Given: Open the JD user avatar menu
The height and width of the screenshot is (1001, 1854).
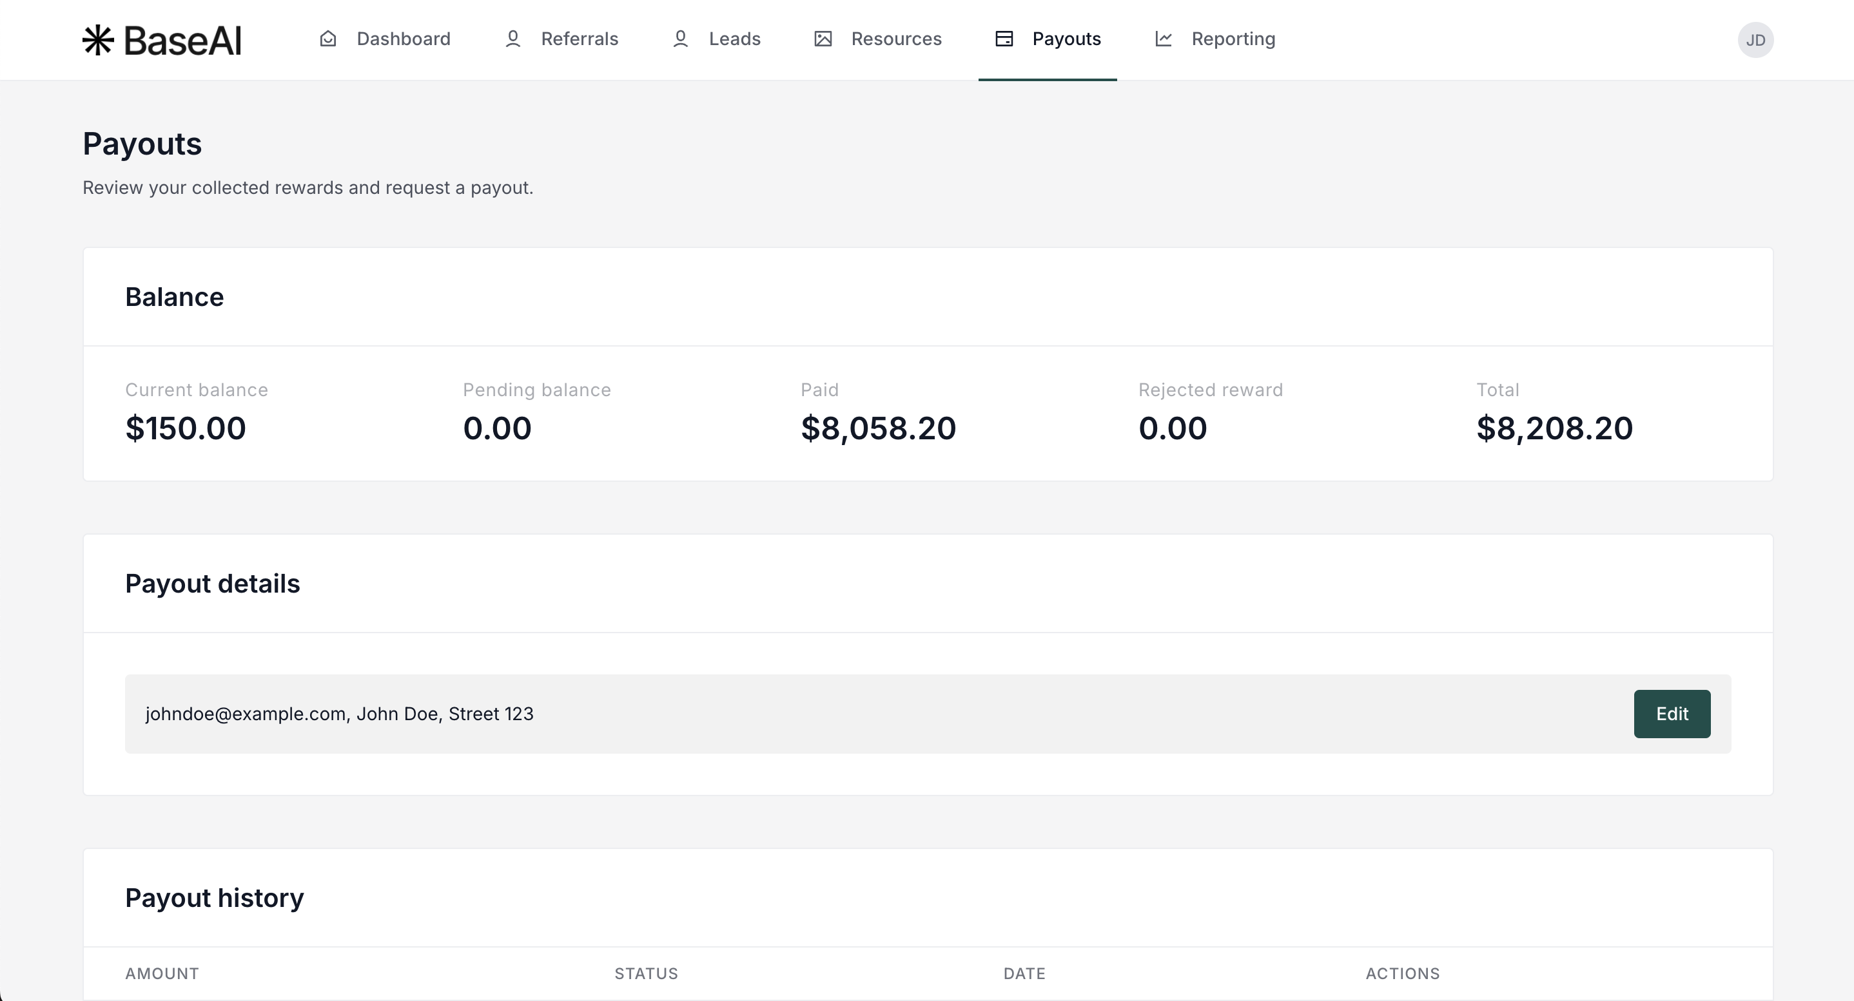Looking at the screenshot, I should click(x=1755, y=41).
